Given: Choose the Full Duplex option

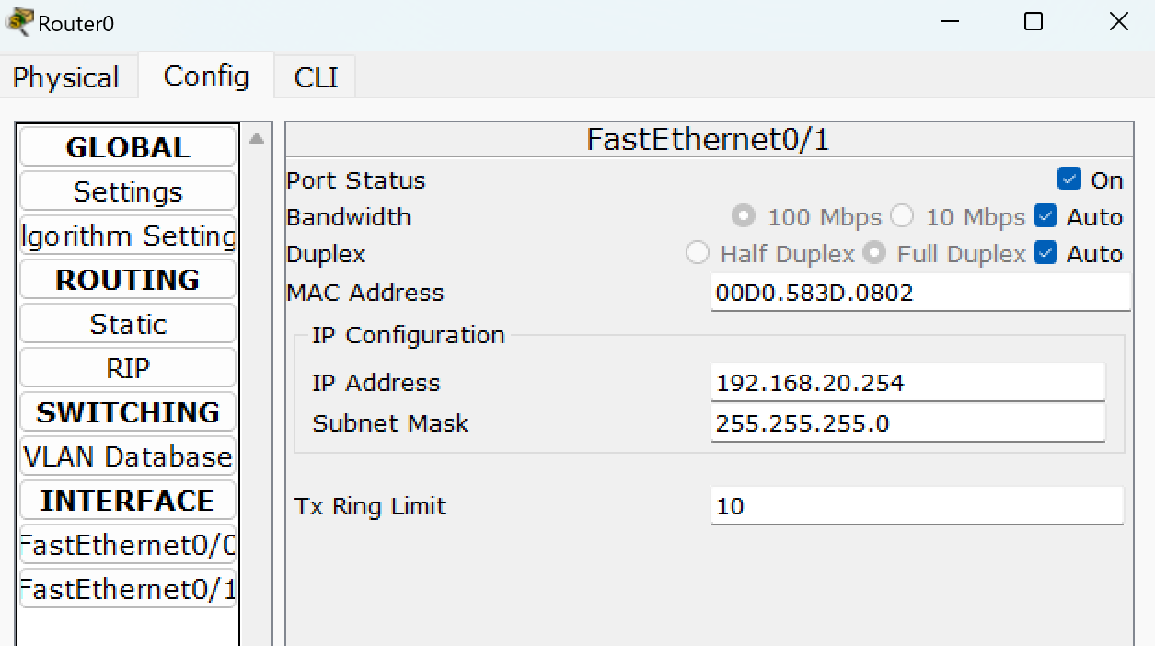Looking at the screenshot, I should pyautogui.click(x=874, y=253).
